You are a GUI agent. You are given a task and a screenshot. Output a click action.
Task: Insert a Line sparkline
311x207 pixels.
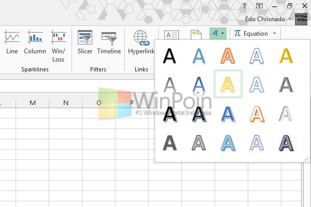click(x=12, y=42)
